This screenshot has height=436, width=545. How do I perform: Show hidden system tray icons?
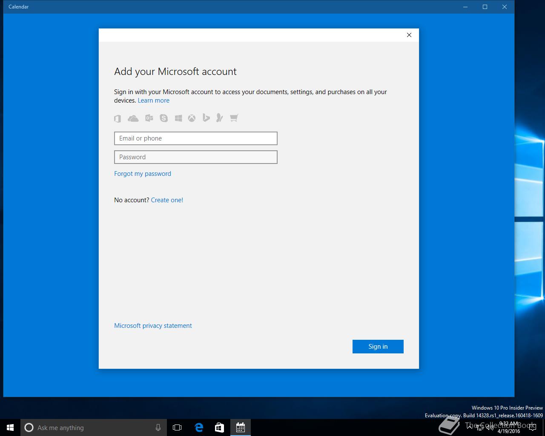coord(470,427)
